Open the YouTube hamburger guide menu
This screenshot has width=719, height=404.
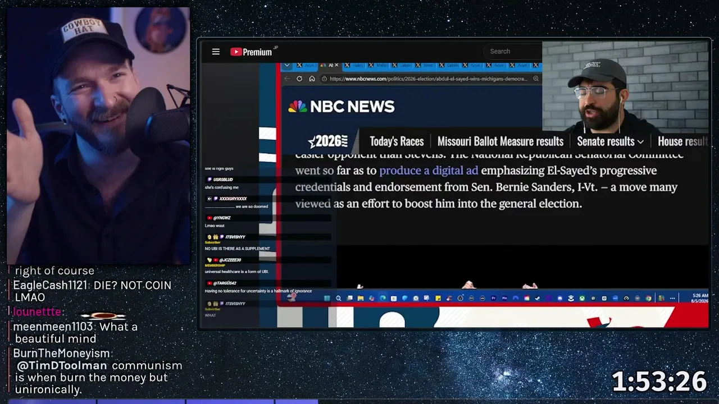216,52
